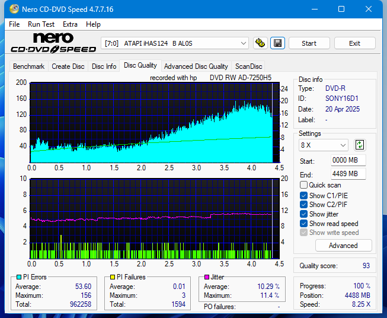The width and height of the screenshot is (387, 318).
Task: Toggle Show read speed checkbox
Action: pos(303,223)
